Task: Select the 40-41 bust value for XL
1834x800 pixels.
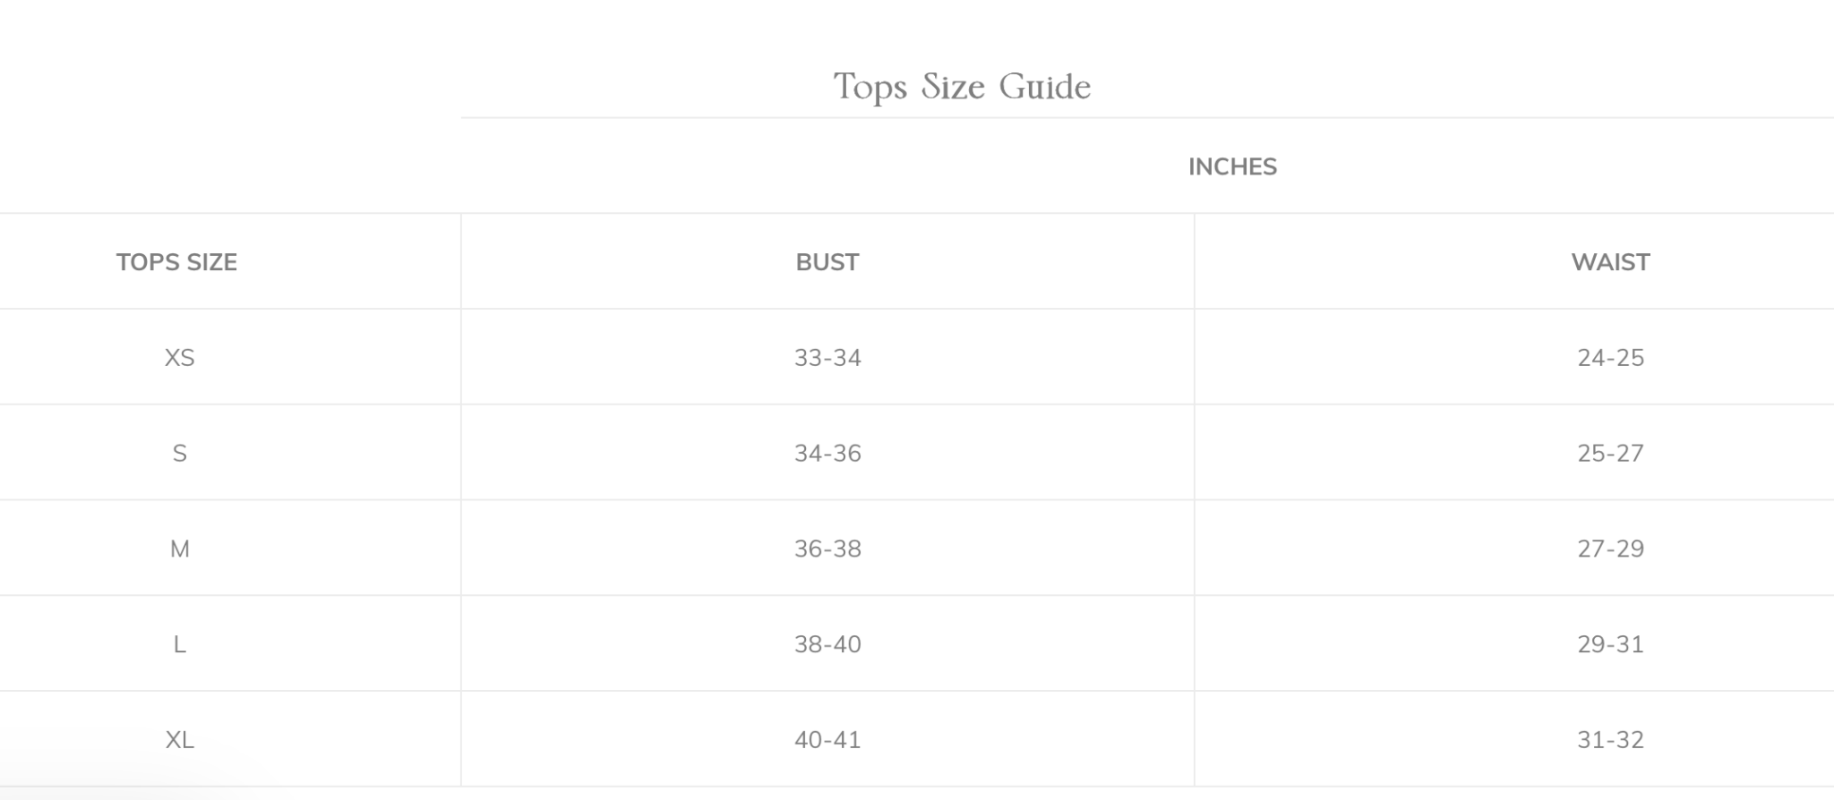Action: click(827, 740)
